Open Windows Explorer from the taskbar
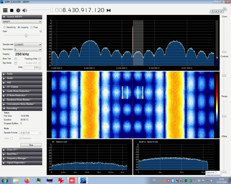Viewport: 231px width, 184px height. point(16,180)
